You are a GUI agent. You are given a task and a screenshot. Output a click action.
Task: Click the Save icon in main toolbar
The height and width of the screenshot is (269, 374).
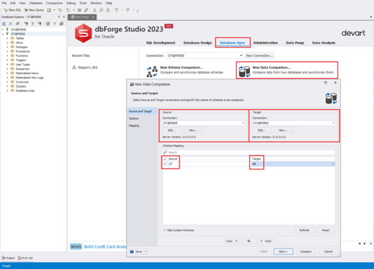point(79,10)
